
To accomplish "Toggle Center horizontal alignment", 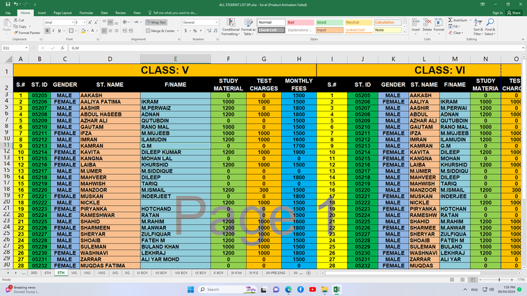I will coord(110,31).
